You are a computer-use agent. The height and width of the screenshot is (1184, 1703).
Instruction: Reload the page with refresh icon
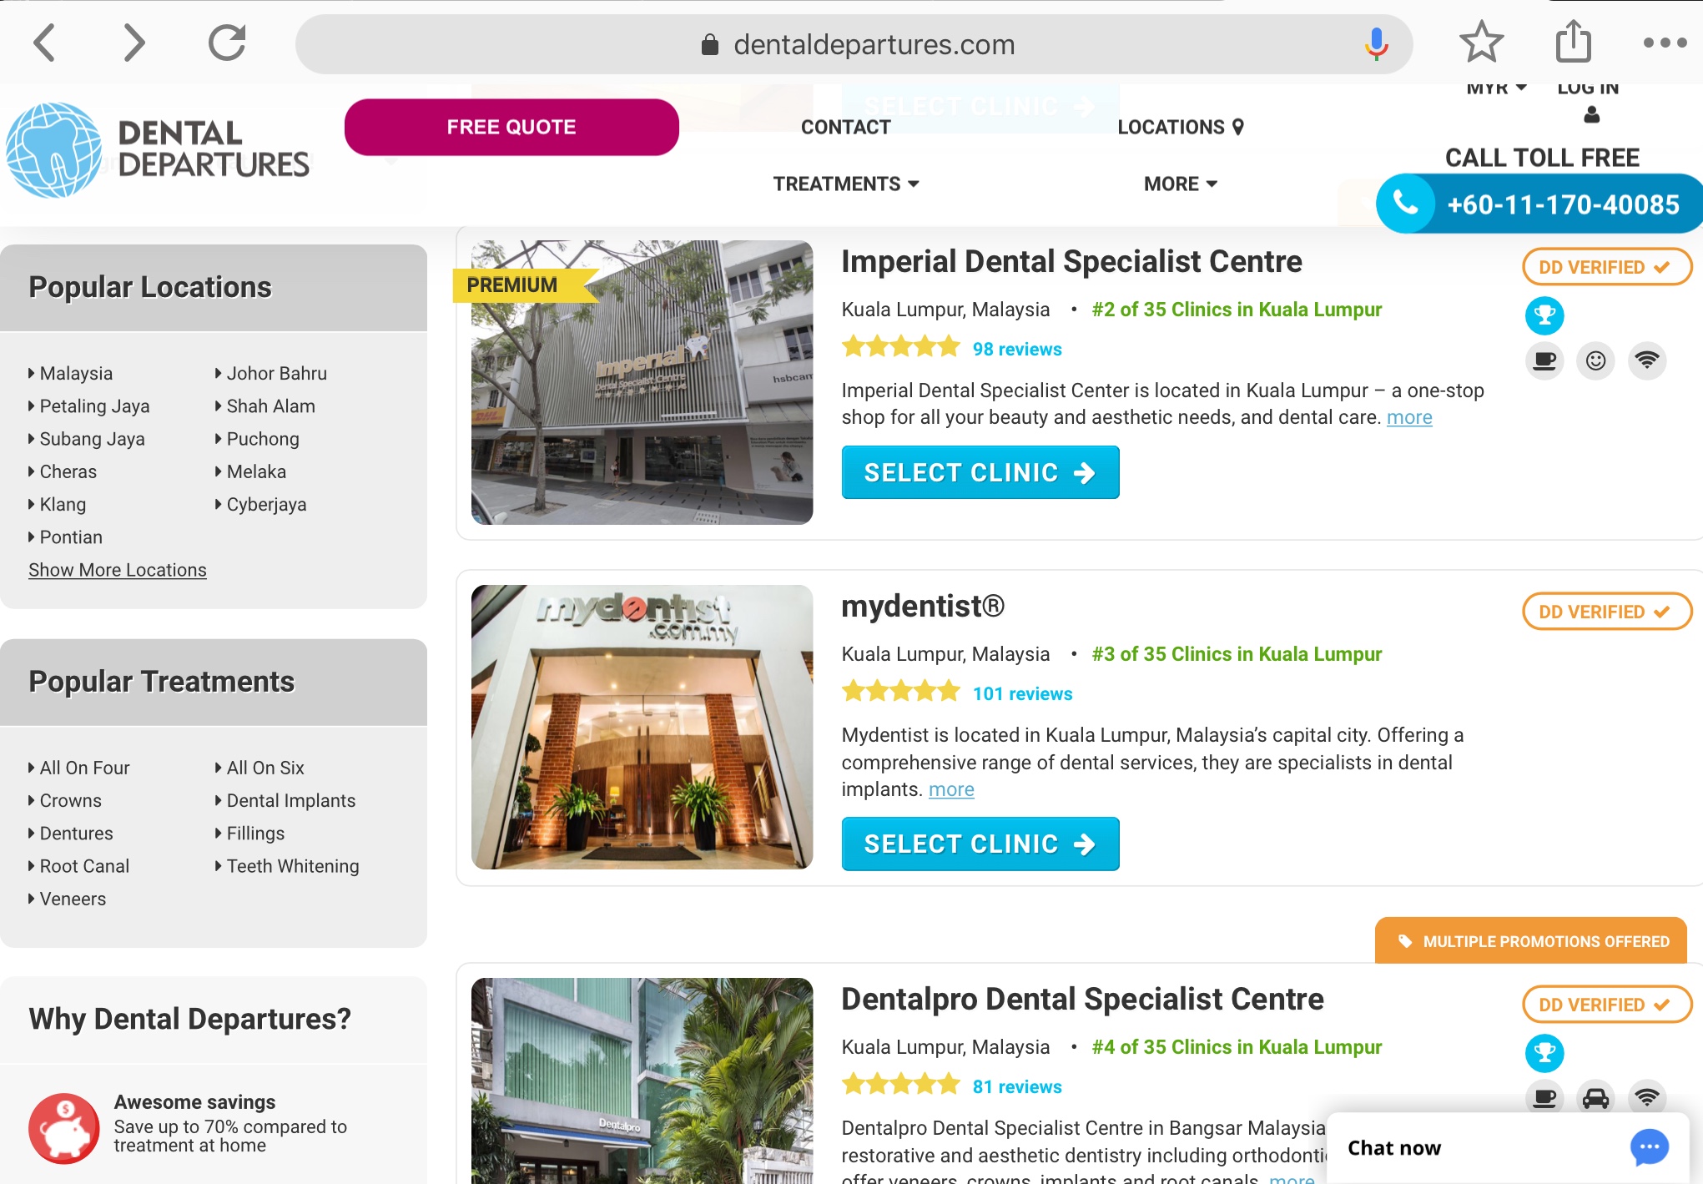tap(227, 43)
